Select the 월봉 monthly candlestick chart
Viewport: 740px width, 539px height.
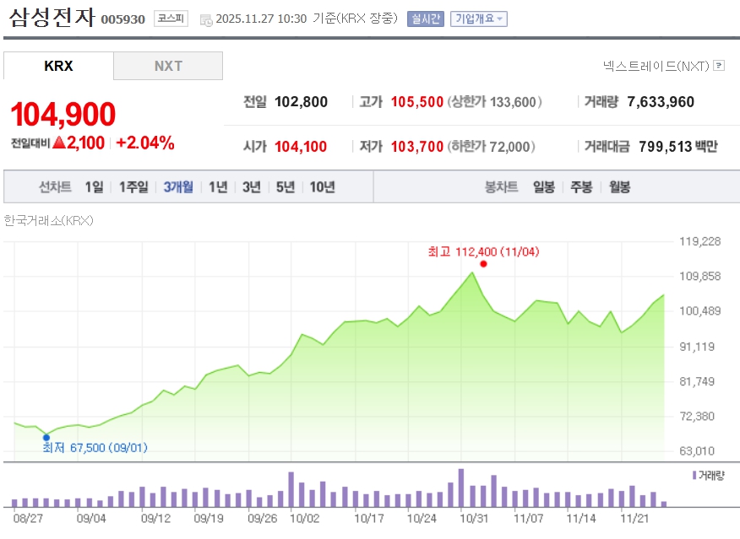[619, 187]
